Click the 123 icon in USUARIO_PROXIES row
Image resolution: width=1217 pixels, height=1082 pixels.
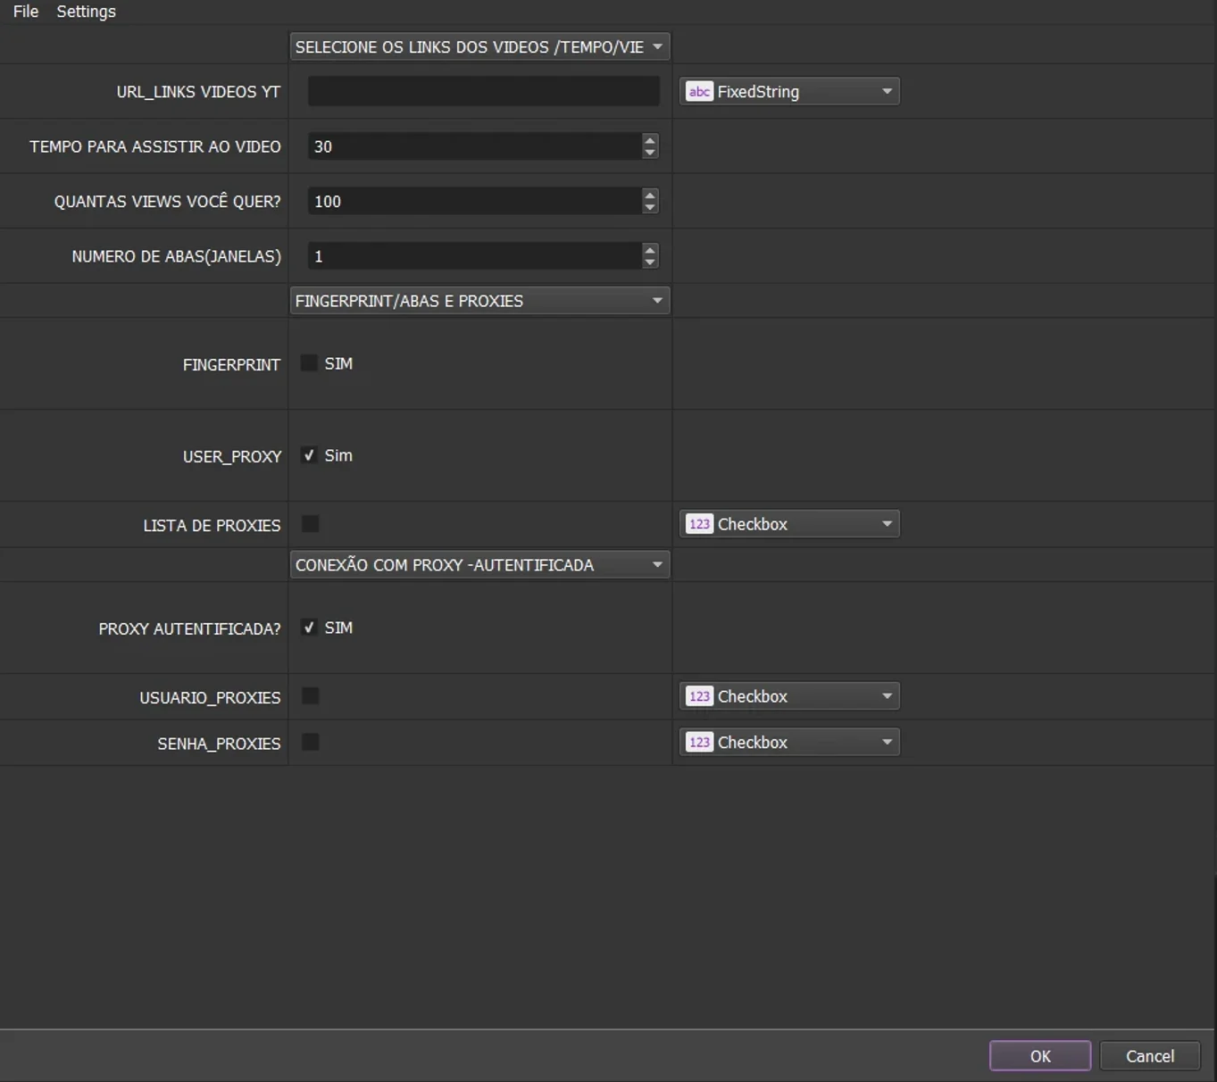[699, 696]
